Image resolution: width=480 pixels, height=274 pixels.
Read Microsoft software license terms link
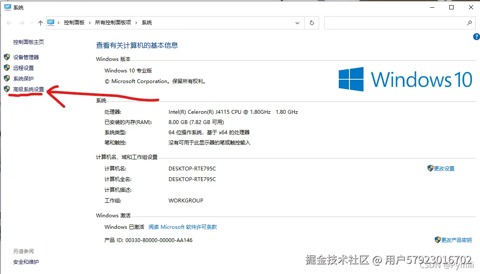tap(183, 227)
